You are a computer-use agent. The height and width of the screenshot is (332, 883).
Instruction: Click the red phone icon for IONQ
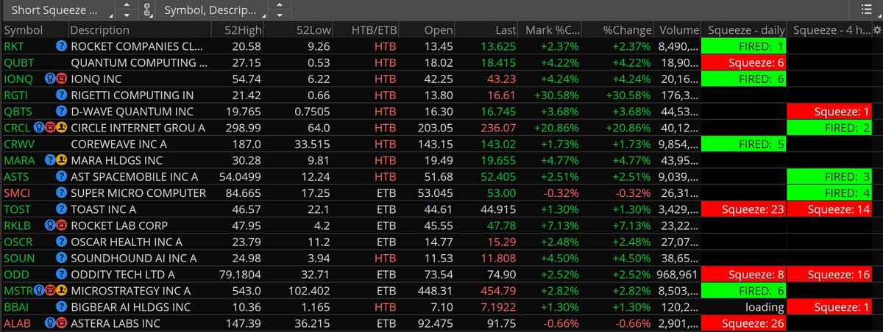click(x=61, y=78)
